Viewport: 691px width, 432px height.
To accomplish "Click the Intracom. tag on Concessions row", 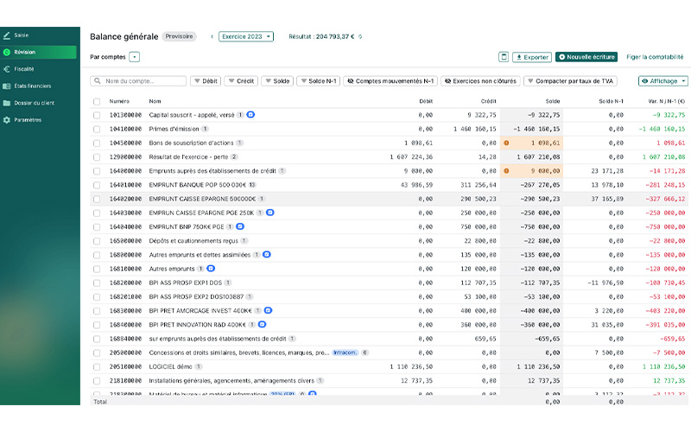I will click(345, 353).
